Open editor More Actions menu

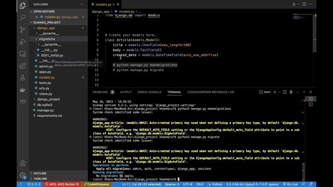[x=311, y=4]
